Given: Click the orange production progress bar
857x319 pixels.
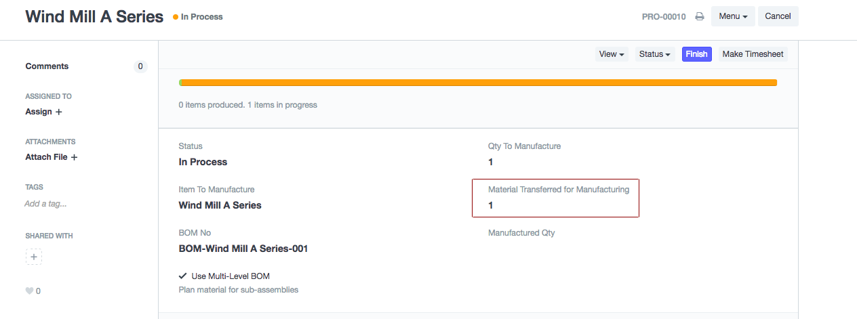Looking at the screenshot, I should click(x=478, y=83).
